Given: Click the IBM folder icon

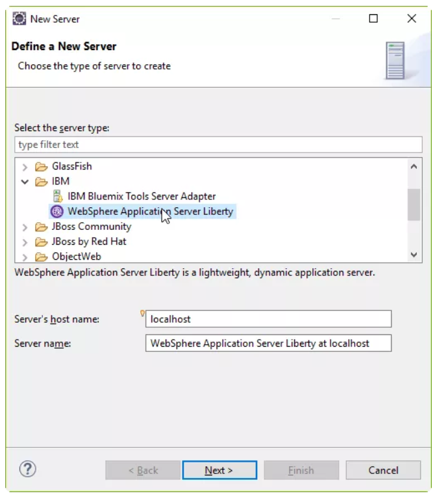Looking at the screenshot, I should (x=42, y=181).
